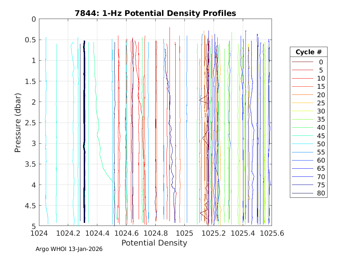Select the legend label for cycle 25
356x254 pixels.
point(321,103)
